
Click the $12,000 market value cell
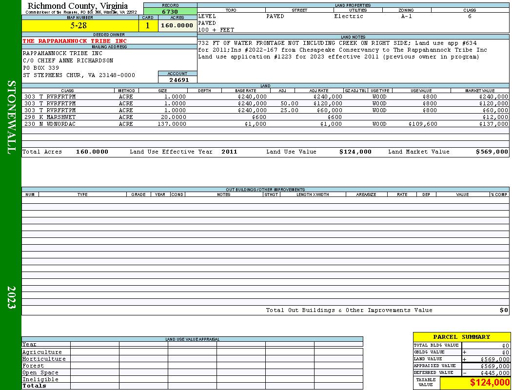pyautogui.click(x=495, y=117)
